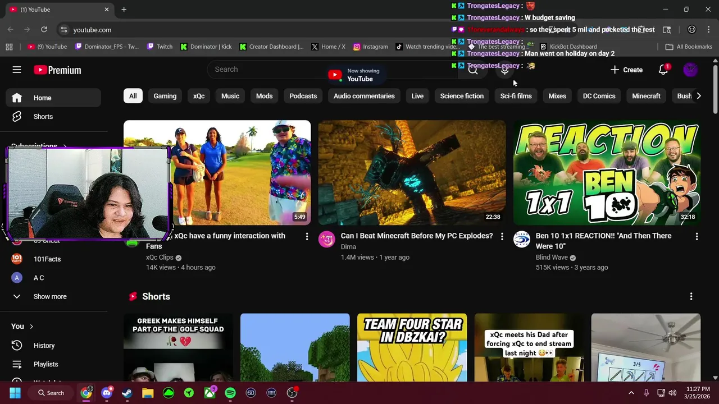Select the Music filter chip

coord(230,96)
